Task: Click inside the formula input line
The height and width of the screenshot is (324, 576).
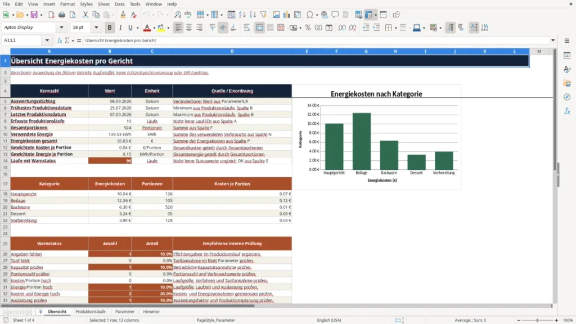Action: [x=317, y=40]
